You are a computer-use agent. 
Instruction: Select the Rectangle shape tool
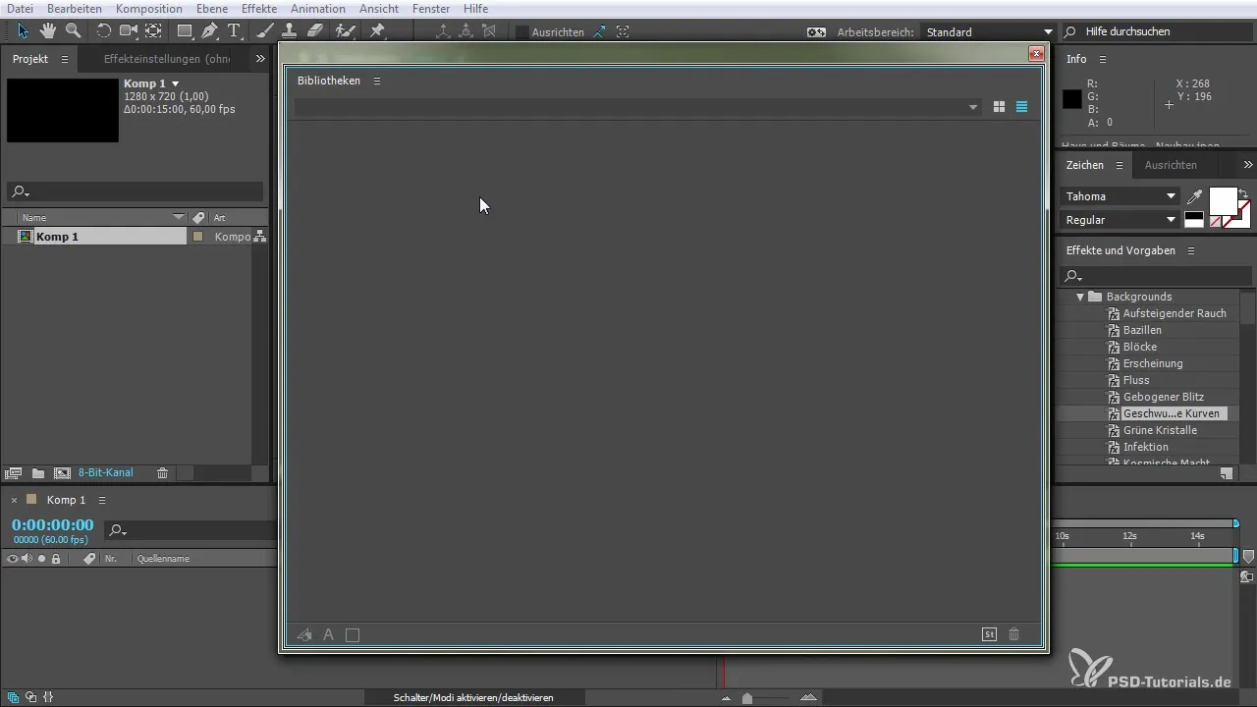[185, 31]
